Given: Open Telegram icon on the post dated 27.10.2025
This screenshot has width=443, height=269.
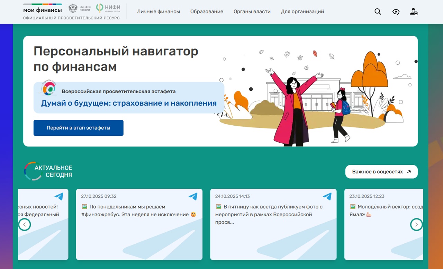Looking at the screenshot, I should 193,196.
